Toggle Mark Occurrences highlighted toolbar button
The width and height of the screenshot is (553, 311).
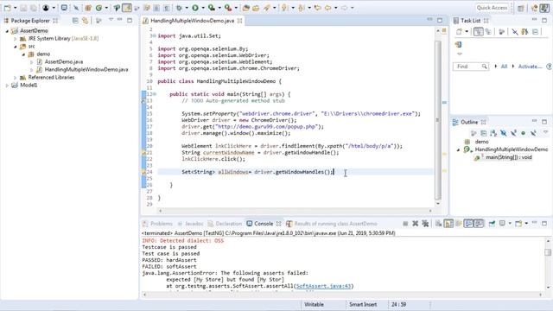(127, 8)
